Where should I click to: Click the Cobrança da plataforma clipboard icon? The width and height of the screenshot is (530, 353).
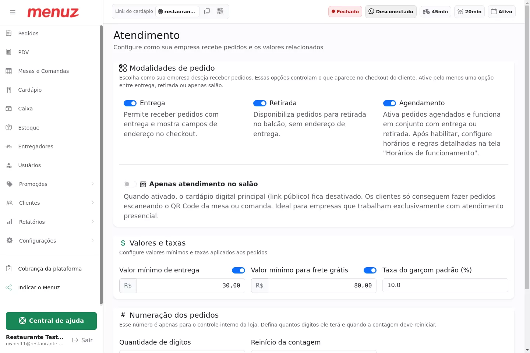9,269
